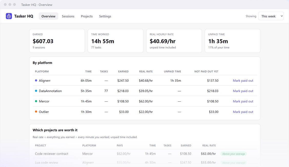Click the EARNED column header in By platform
The width and height of the screenshot is (289, 167).
tap(123, 71)
